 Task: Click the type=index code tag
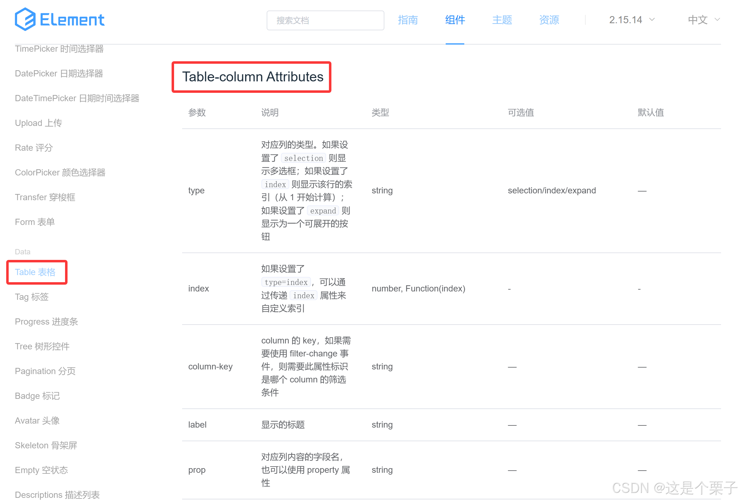coord(286,282)
